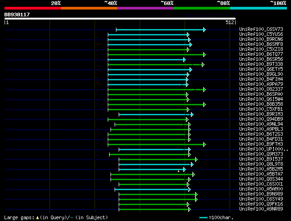Click the arrowhead of the UniRef100_B6TQ77 alignment
The height and width of the screenshot is (221, 291).
[205, 54]
